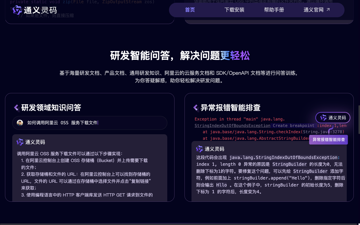Go to 下载安装 nav item
This screenshot has width=360, height=225.
(x=234, y=10)
